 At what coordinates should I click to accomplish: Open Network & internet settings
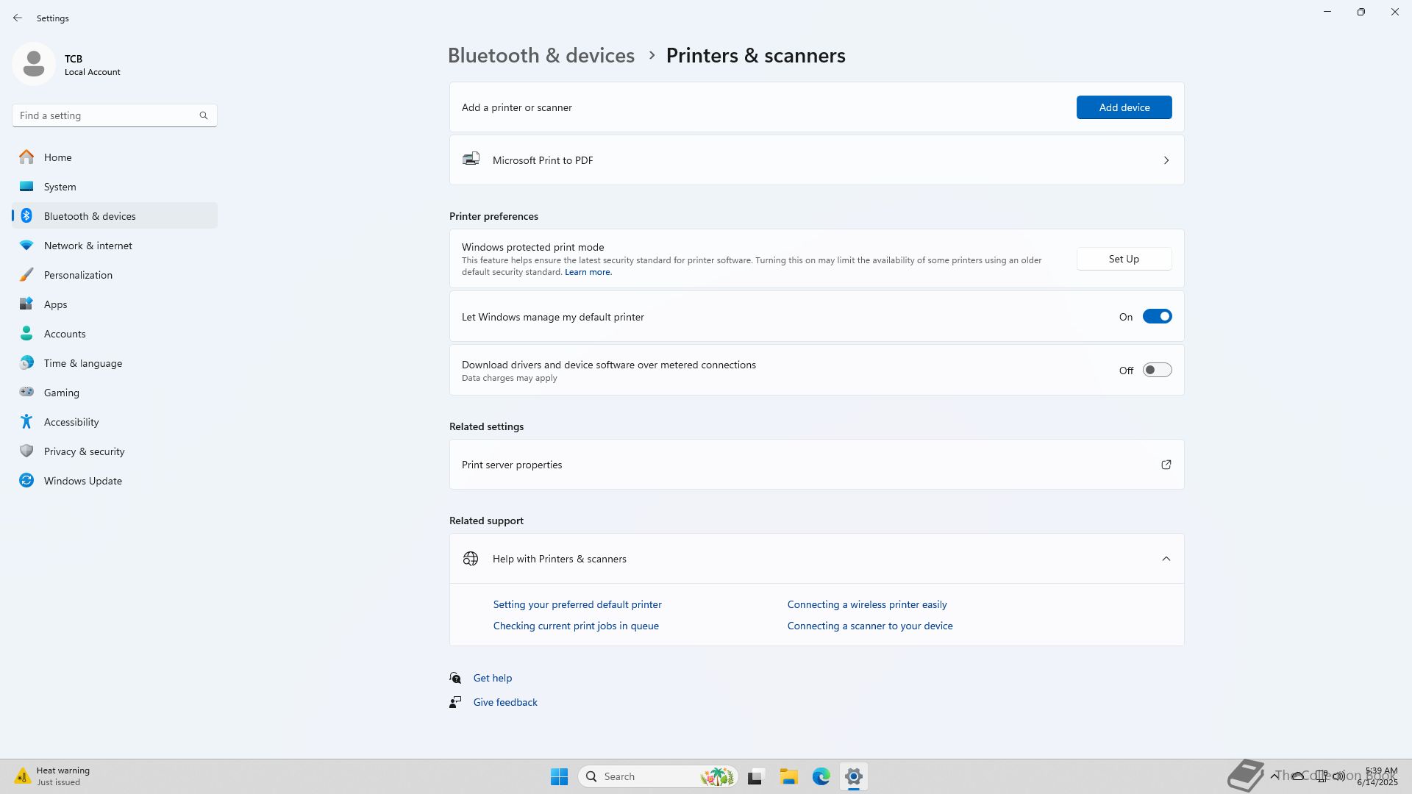point(88,246)
